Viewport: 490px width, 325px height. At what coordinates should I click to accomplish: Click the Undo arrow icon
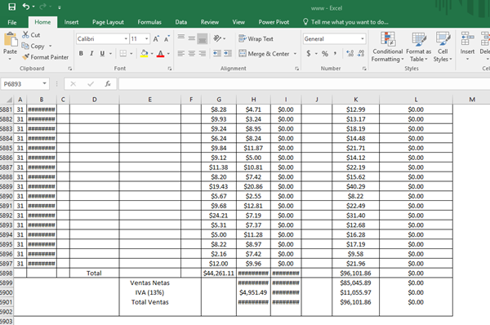[26, 7]
